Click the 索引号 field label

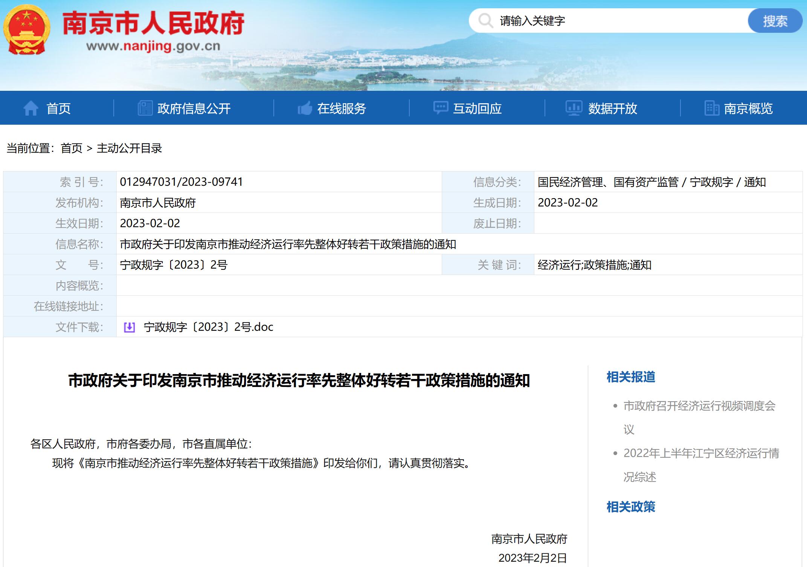coord(81,182)
